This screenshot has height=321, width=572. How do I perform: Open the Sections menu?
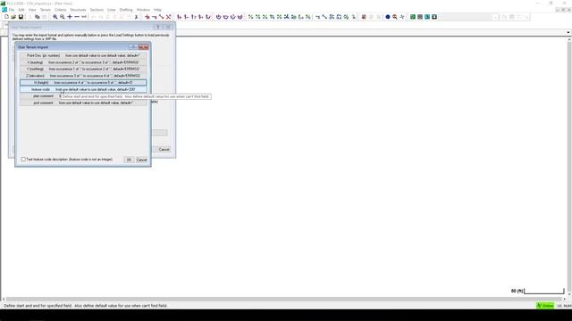97,10
